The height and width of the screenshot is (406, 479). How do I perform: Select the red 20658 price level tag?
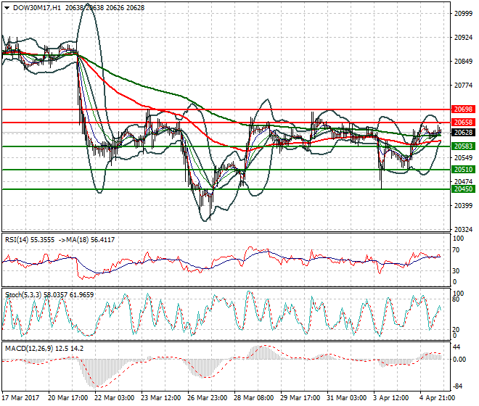click(462, 123)
